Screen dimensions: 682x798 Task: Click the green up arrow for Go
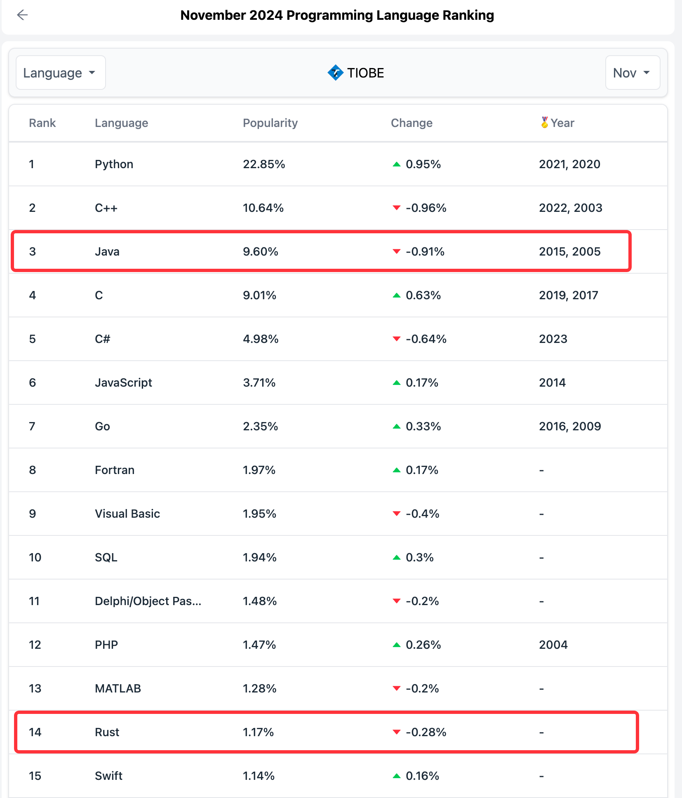(x=397, y=427)
